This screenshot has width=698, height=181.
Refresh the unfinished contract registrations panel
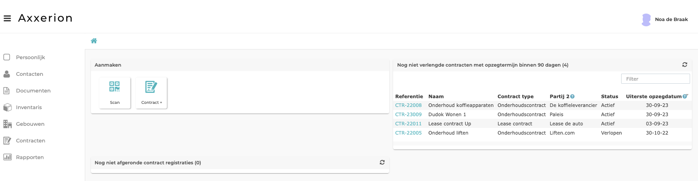click(382, 162)
